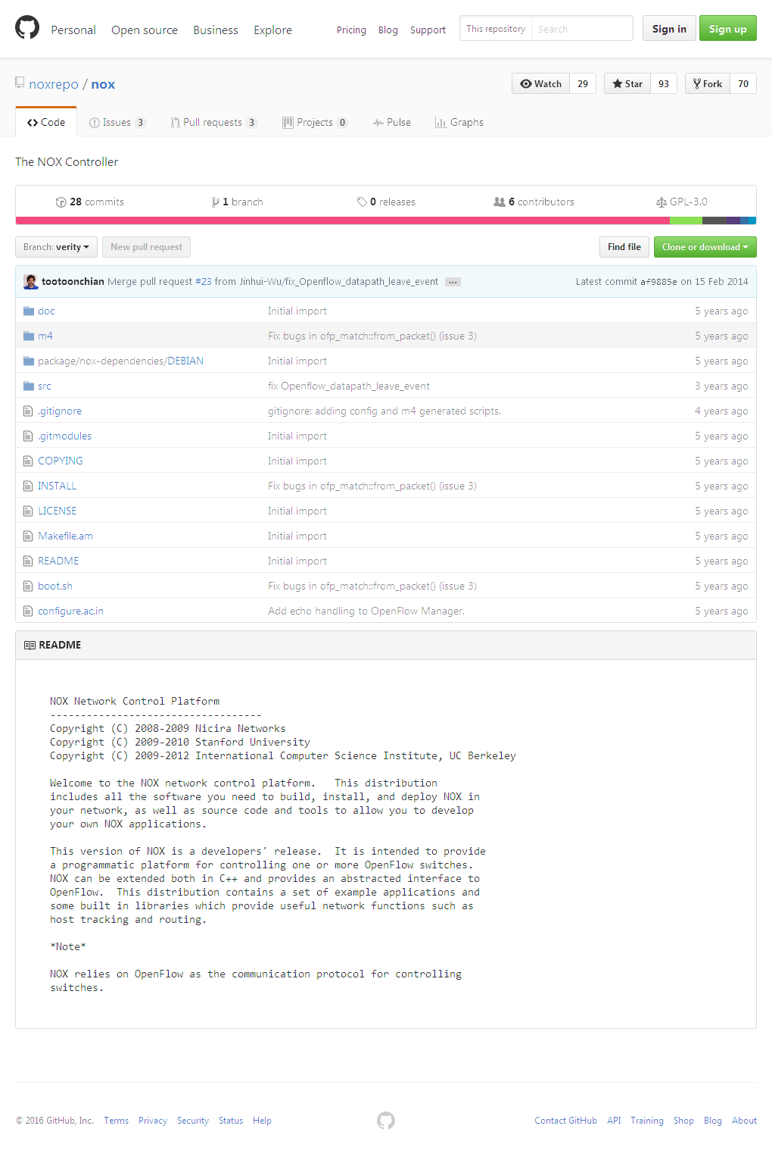Click the footer GitHub mark icon
This screenshot has width=772, height=1157.
tap(386, 1121)
